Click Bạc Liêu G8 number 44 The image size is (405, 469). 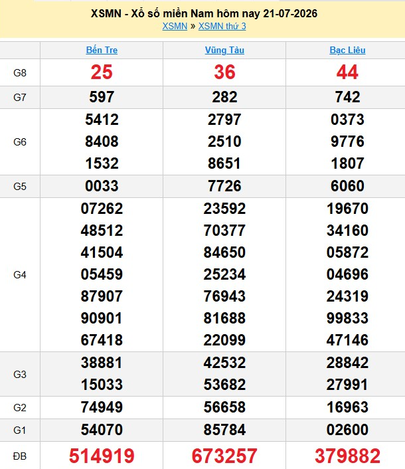coord(347,72)
